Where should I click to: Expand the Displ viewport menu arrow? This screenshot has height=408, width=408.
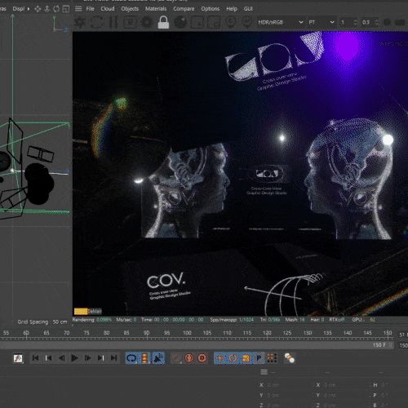click(x=29, y=9)
